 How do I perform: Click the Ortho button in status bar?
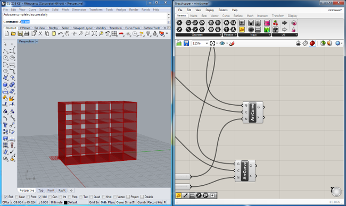coord(103,202)
